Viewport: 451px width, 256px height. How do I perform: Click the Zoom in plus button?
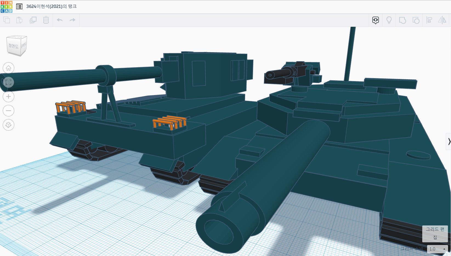tap(8, 96)
